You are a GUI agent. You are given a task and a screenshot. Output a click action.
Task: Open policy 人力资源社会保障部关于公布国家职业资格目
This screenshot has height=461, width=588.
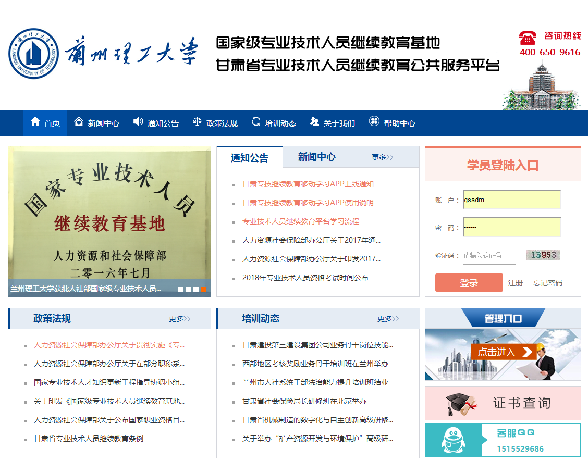click(x=109, y=420)
